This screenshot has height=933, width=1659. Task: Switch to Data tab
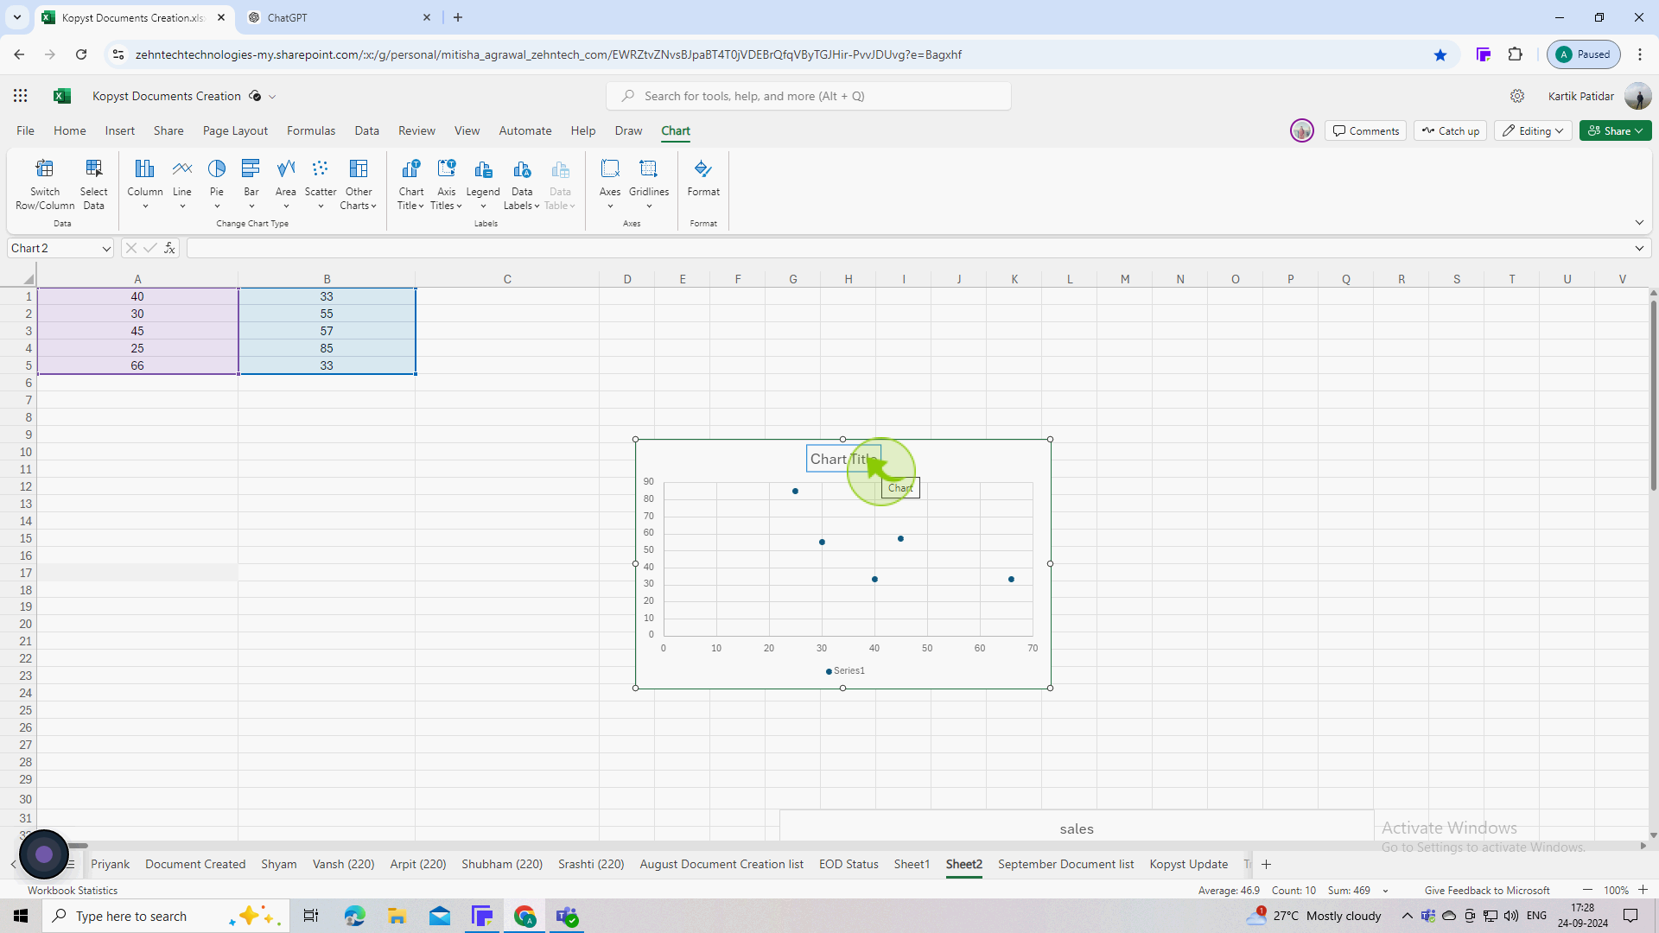(x=367, y=130)
